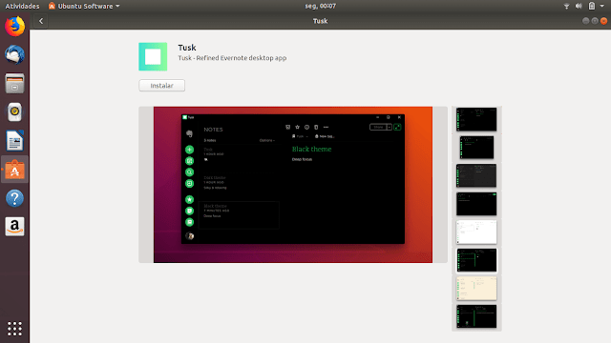Expand the Ubuntu Software app menu
The image size is (611, 343).
tap(84, 6)
